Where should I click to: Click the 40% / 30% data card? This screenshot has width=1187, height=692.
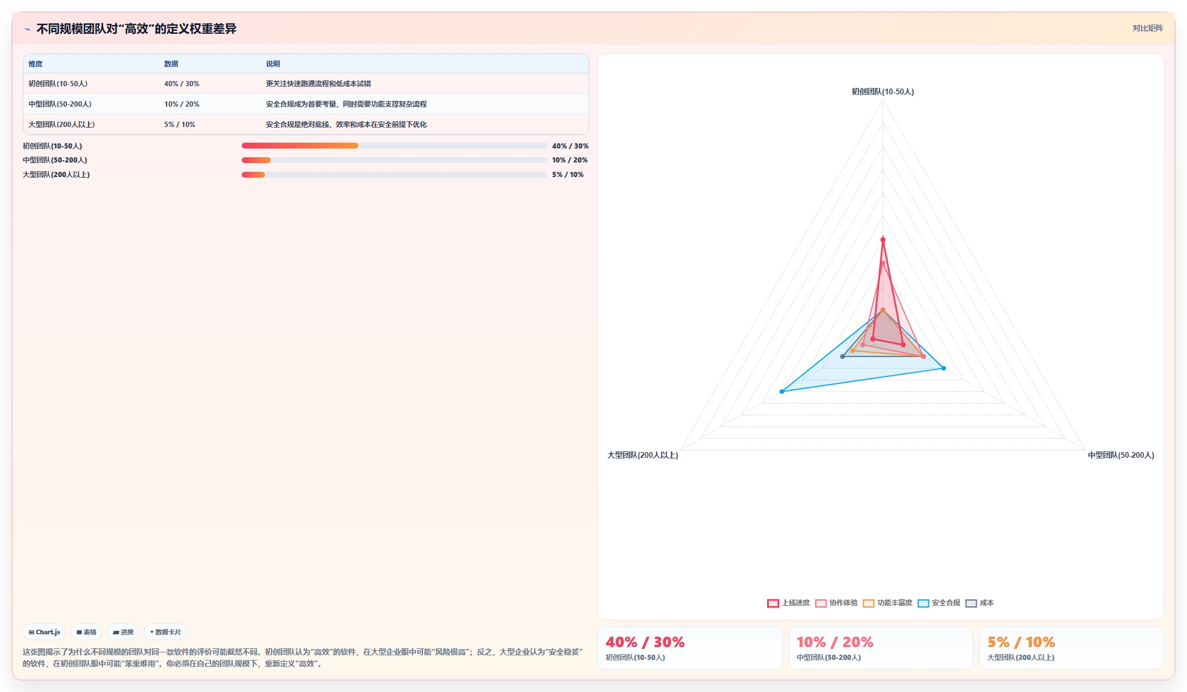point(690,648)
